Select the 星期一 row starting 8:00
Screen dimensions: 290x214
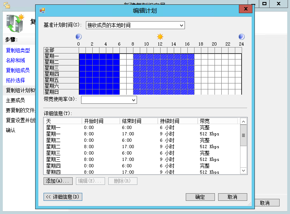click(x=142, y=134)
